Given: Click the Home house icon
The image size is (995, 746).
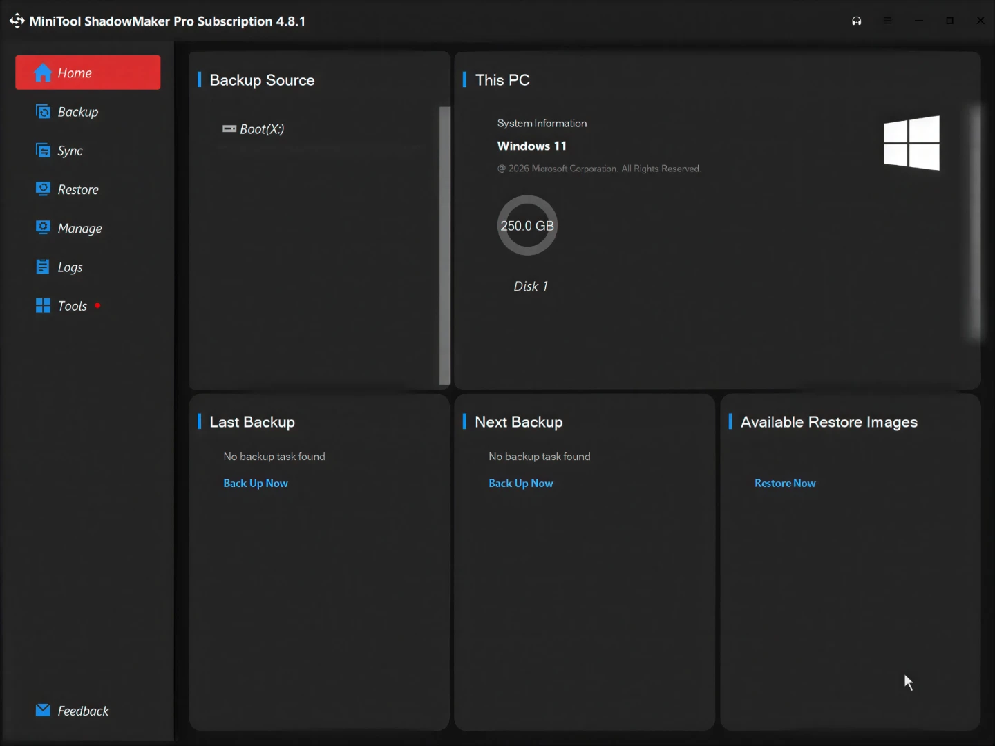Looking at the screenshot, I should 43,72.
